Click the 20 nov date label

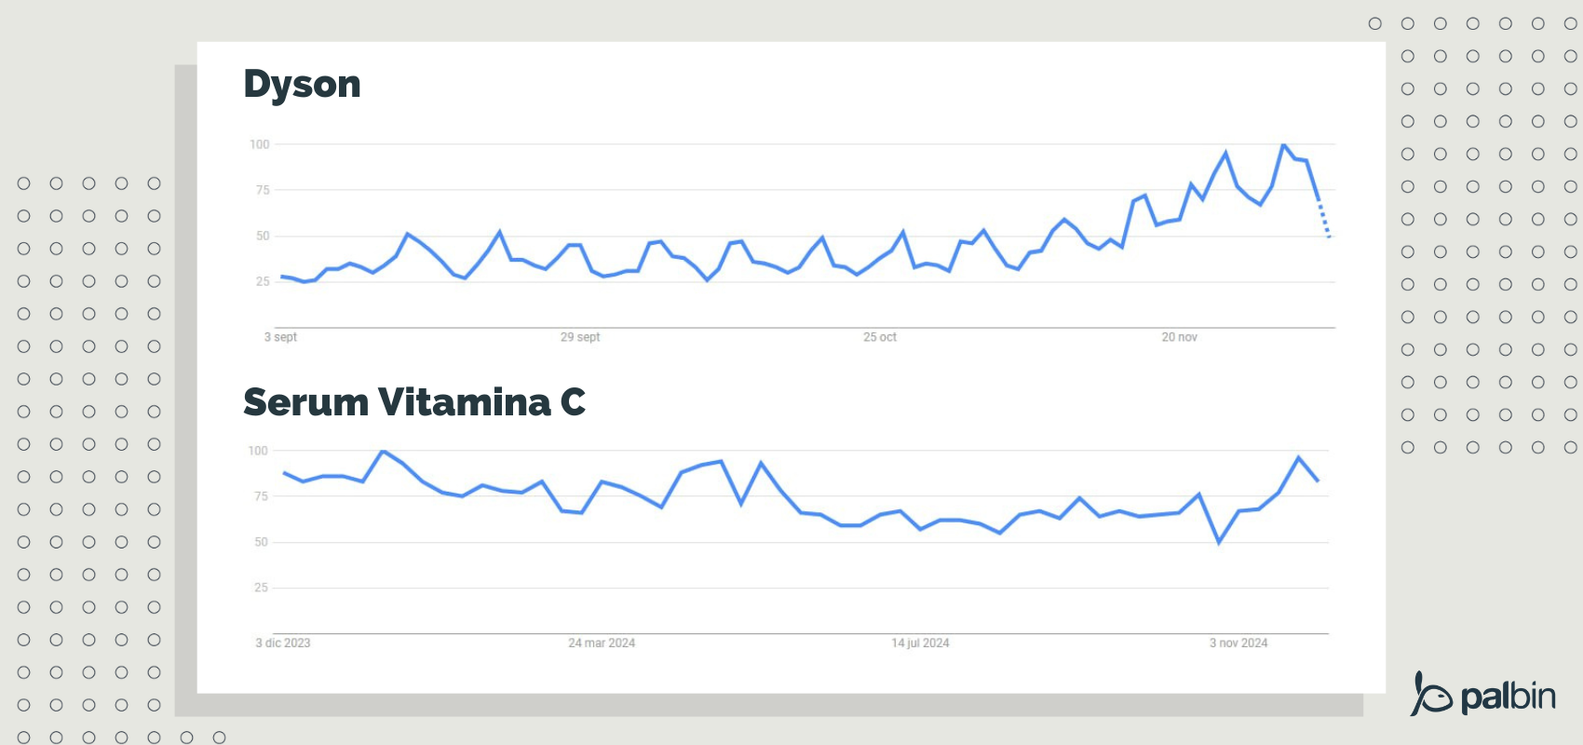(x=1179, y=337)
